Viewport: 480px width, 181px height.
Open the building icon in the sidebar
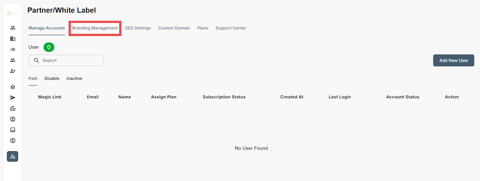(13, 39)
